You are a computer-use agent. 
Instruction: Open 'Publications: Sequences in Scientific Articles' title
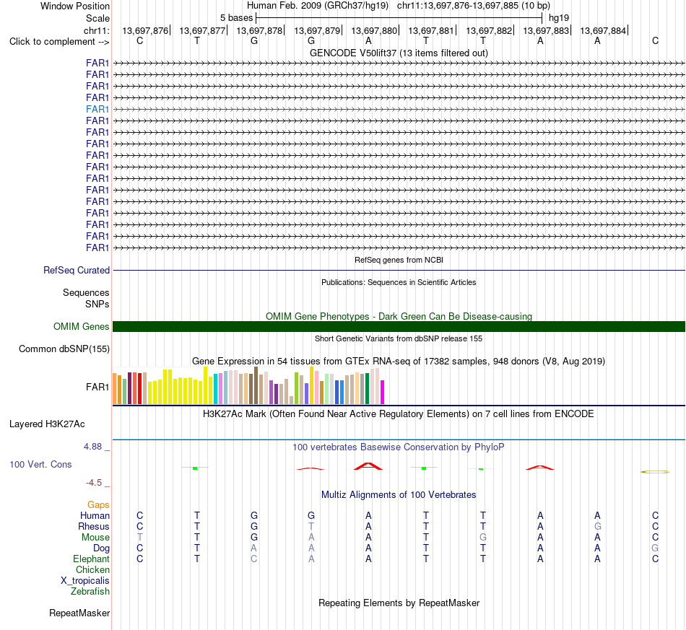(x=399, y=282)
